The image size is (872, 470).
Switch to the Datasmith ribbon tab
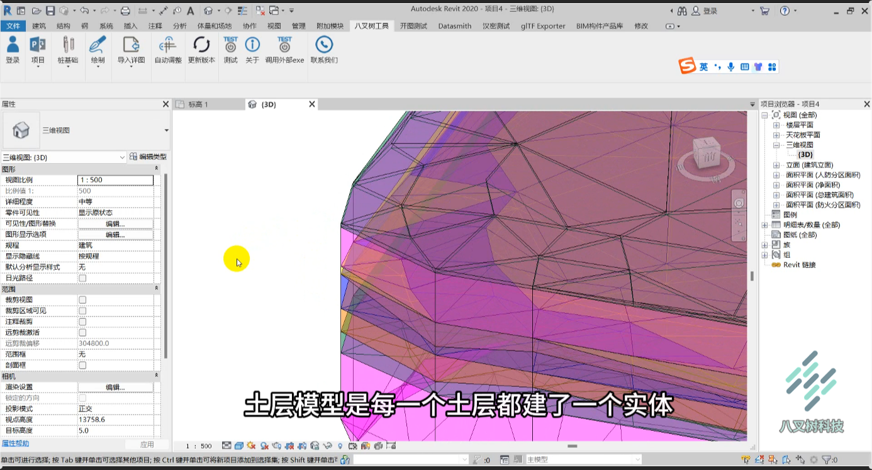point(455,26)
